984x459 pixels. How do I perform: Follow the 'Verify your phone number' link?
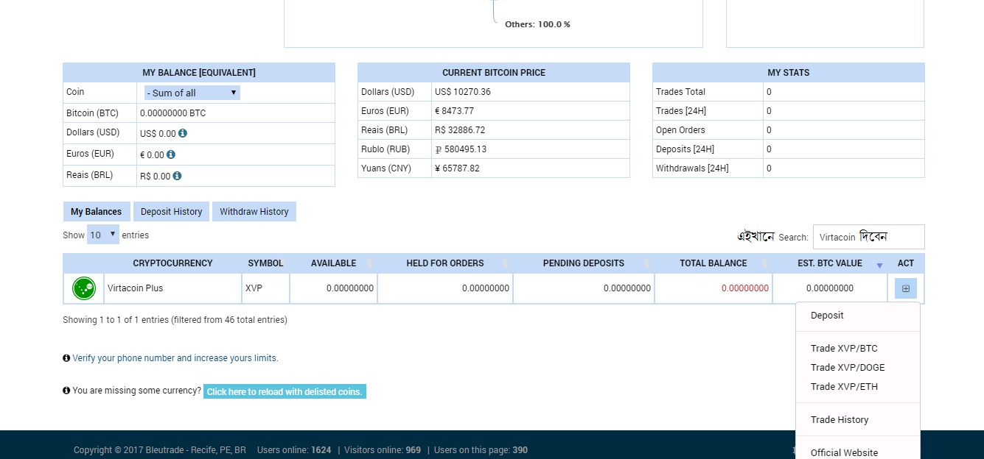[175, 358]
